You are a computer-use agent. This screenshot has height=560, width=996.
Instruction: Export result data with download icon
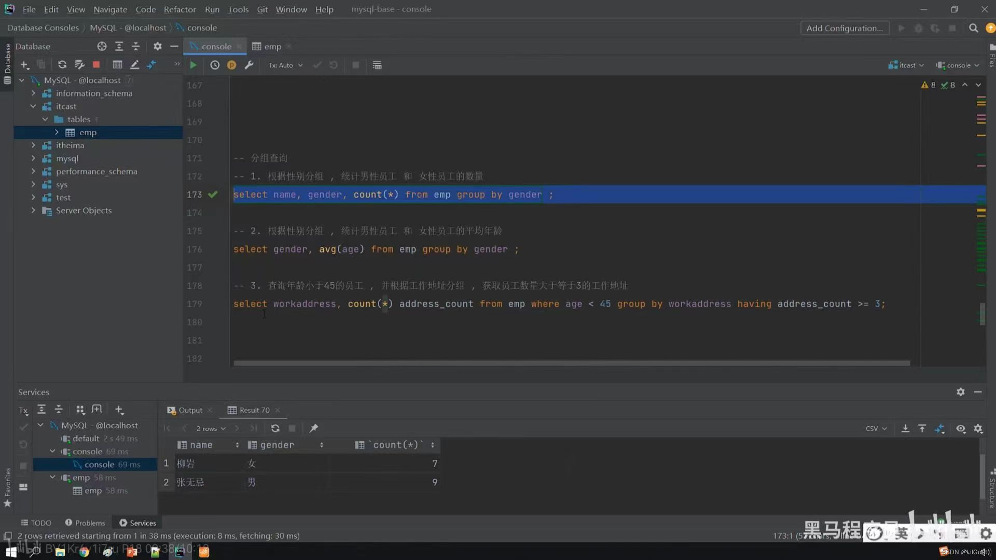[905, 428]
